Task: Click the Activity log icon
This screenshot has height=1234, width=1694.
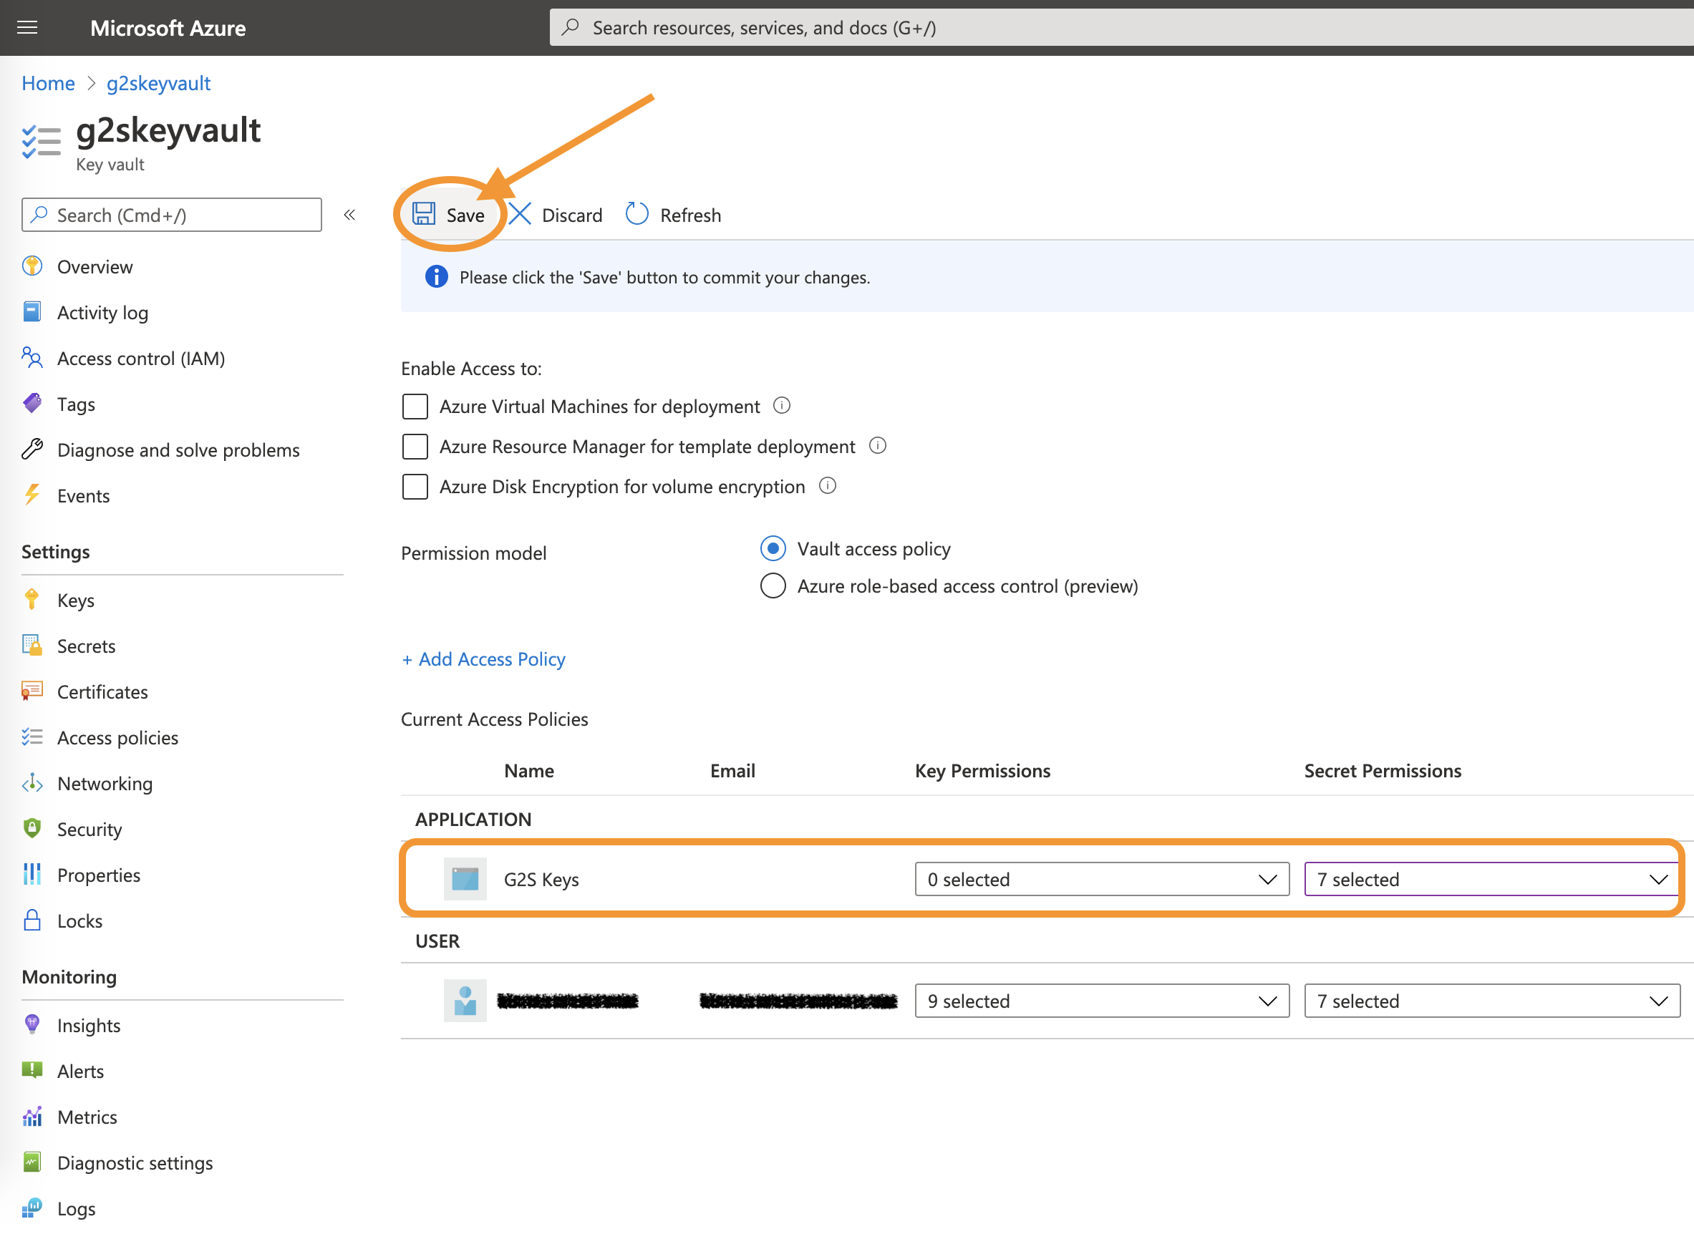Action: point(32,311)
